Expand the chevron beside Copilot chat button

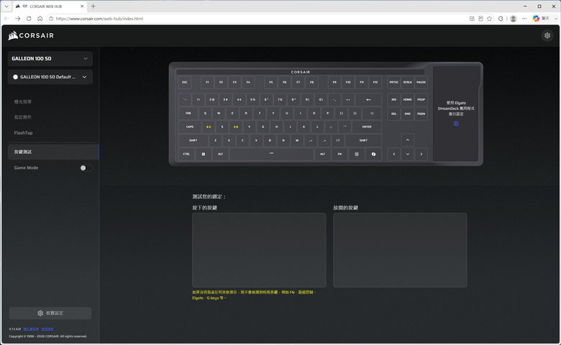[x=556, y=19]
